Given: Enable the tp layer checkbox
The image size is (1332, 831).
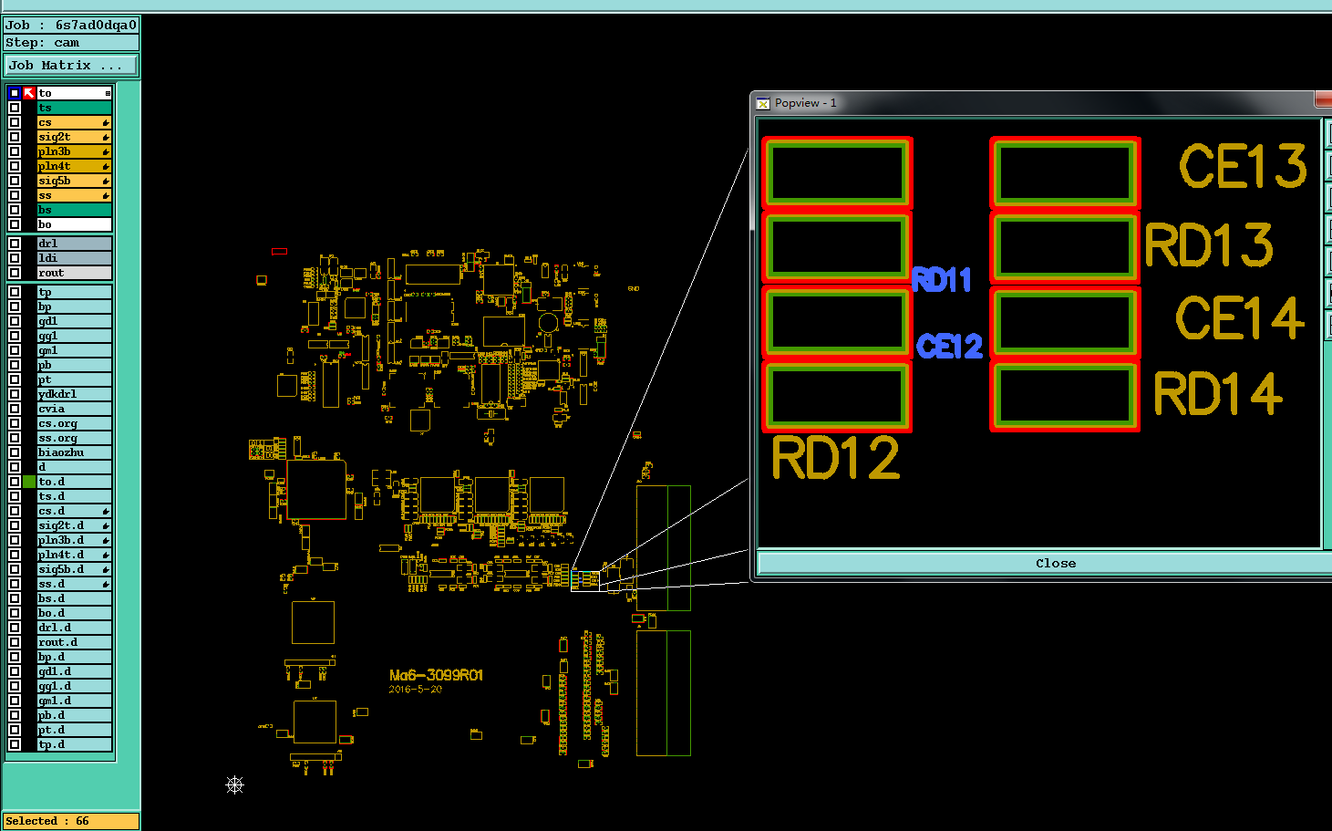Looking at the screenshot, I should [15, 292].
